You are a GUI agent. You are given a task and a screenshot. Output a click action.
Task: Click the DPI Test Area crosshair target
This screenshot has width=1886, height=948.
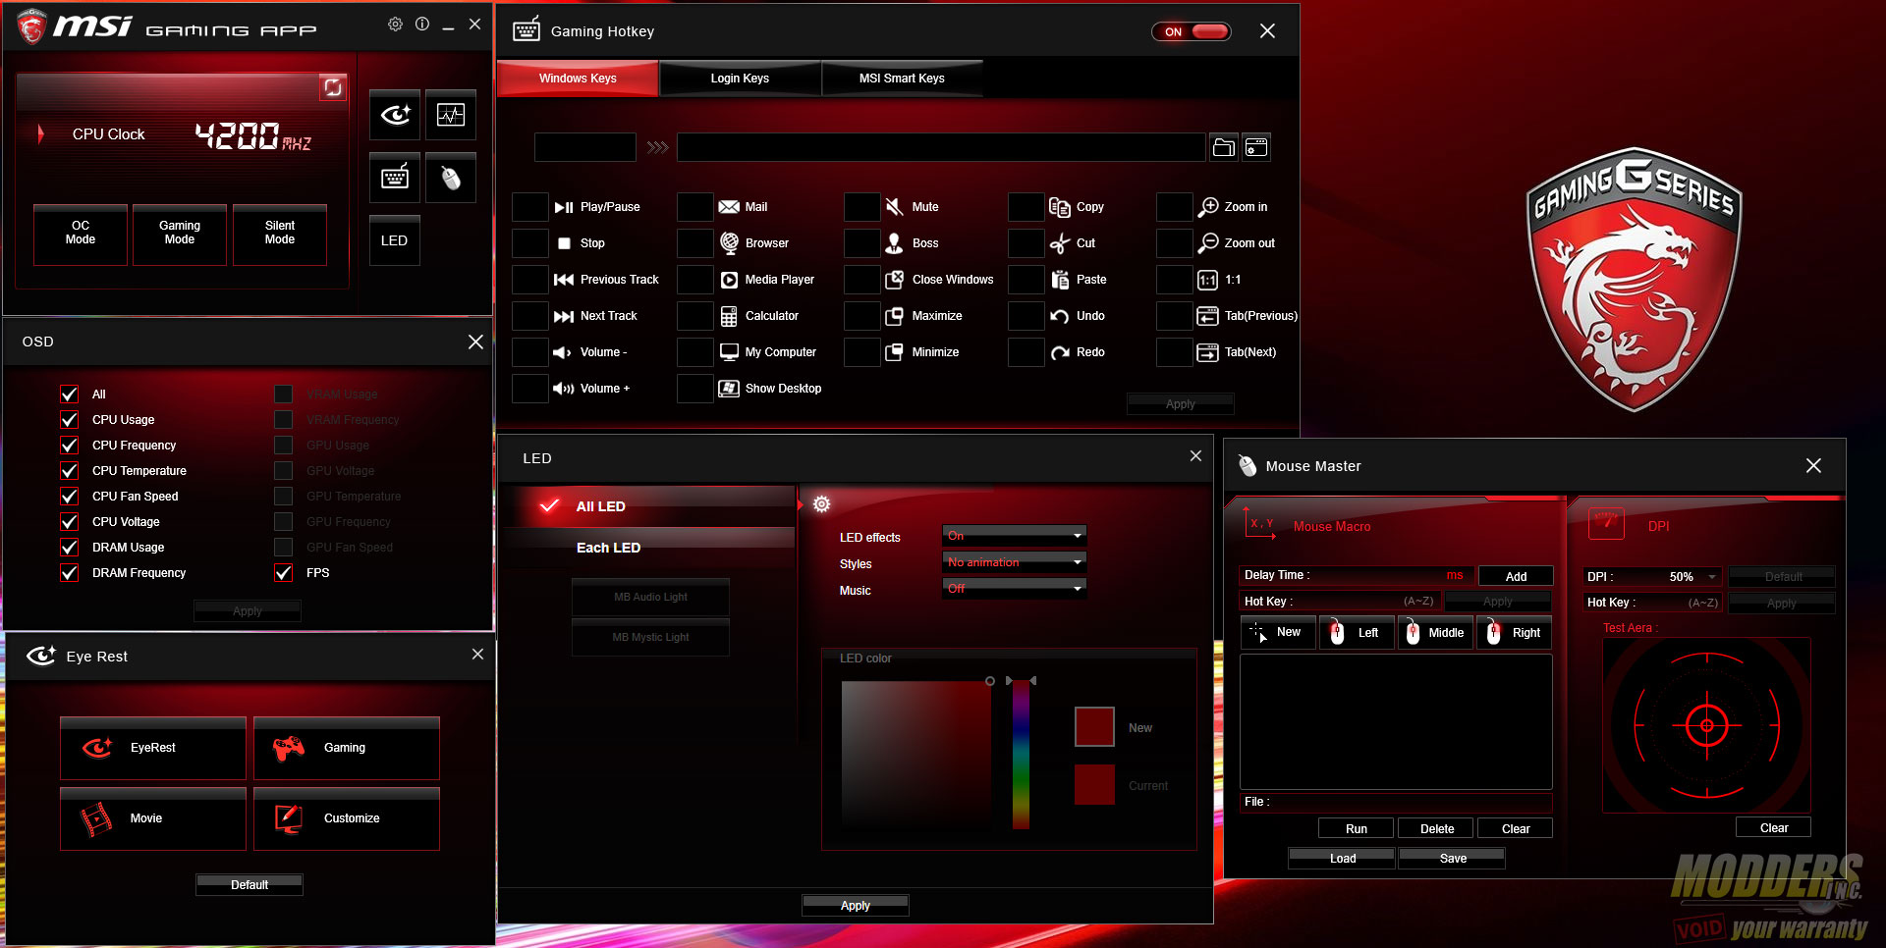pos(1706,726)
